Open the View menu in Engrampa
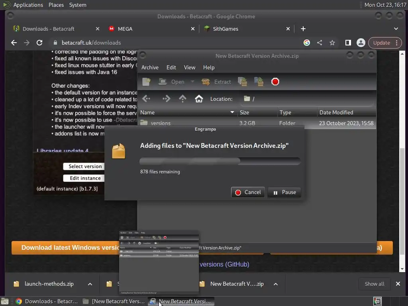The width and height of the screenshot is (408, 306). click(189, 67)
